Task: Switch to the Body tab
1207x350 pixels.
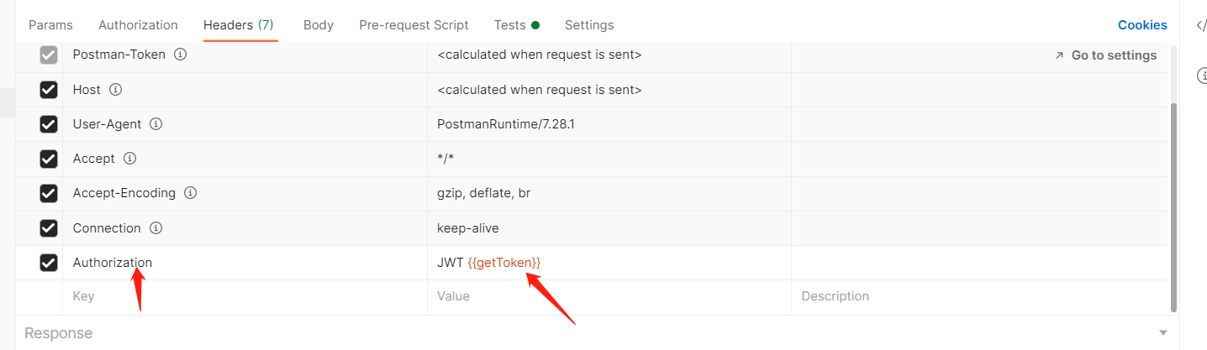Action: 318,25
